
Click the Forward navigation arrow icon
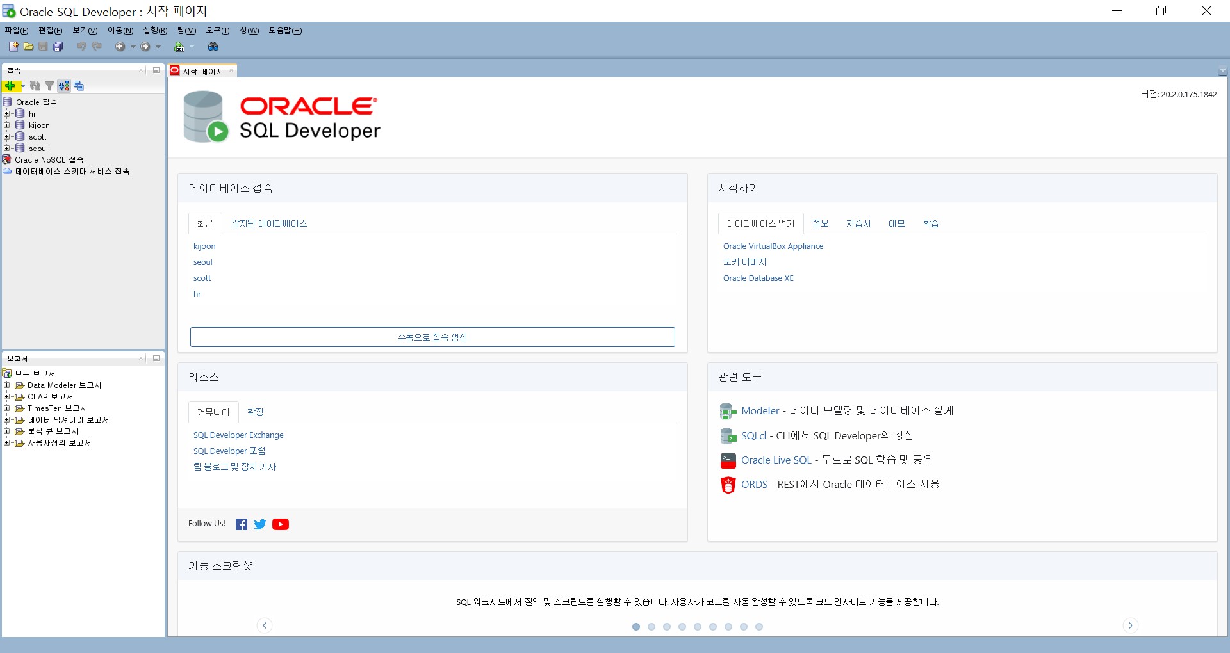pyautogui.click(x=145, y=47)
